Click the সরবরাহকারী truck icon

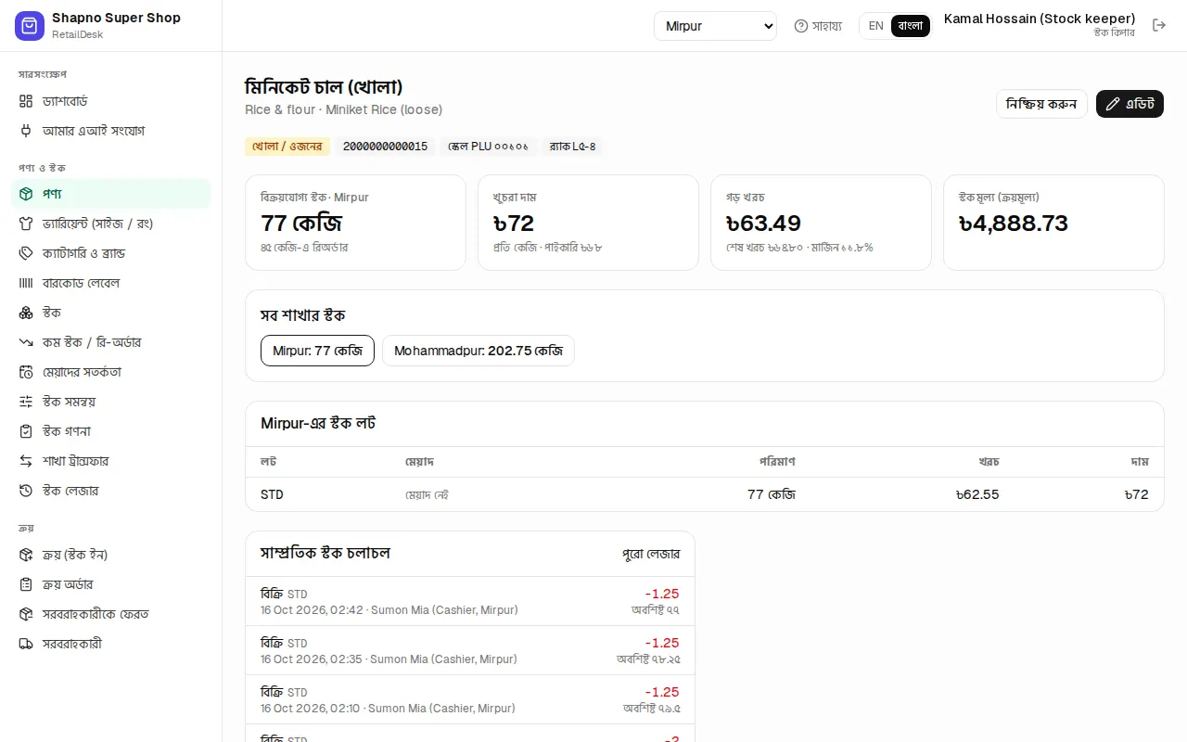point(26,644)
